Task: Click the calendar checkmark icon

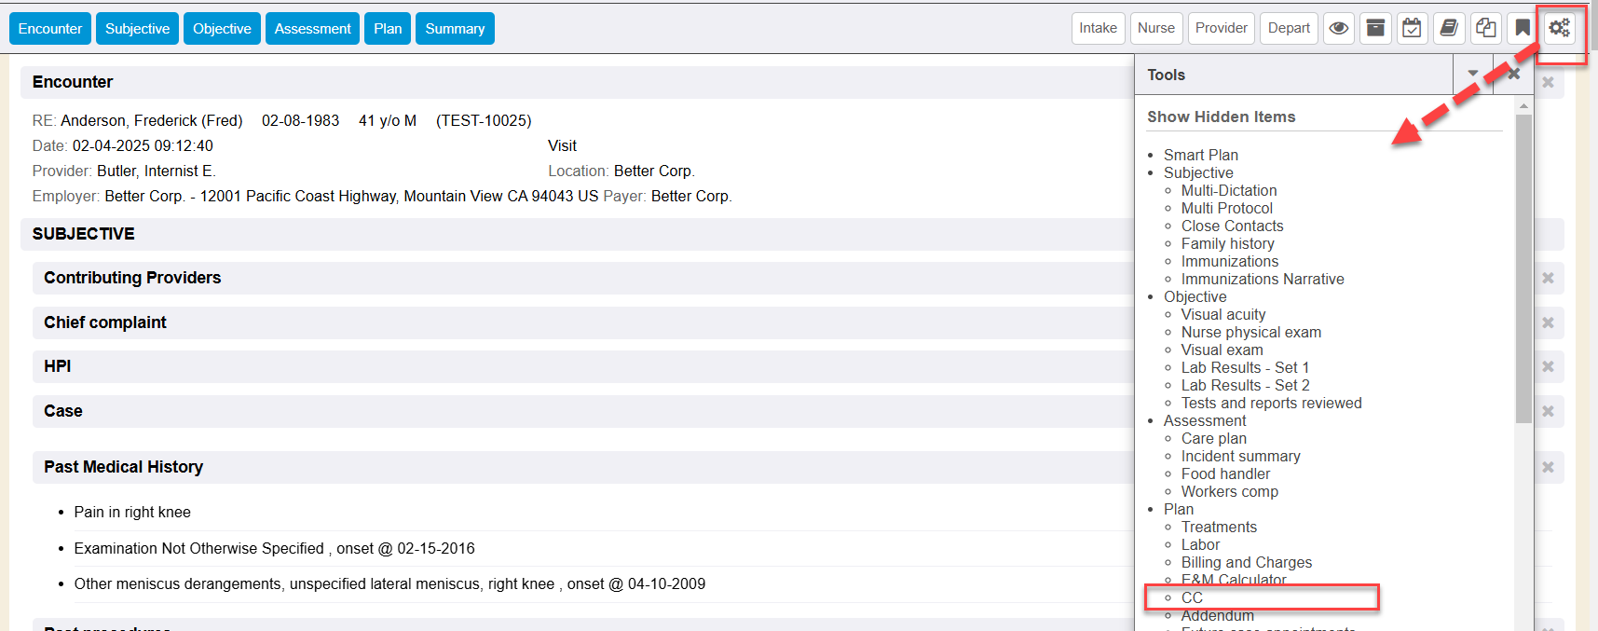Action: tap(1412, 28)
